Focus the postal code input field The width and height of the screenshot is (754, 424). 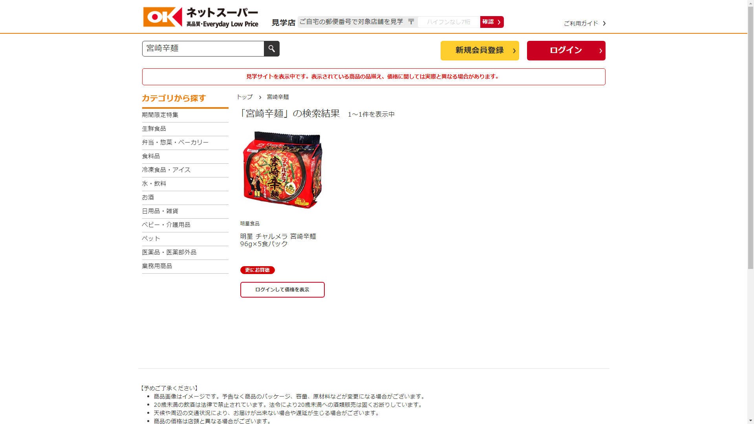click(x=449, y=22)
